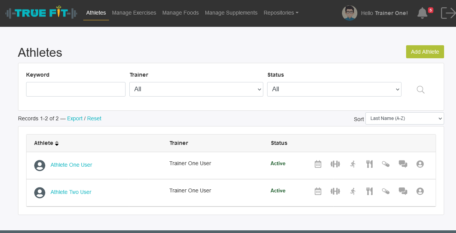This screenshot has height=233, width=456.
Task: Open the Sort by Last Name dropdown
Action: (x=405, y=118)
